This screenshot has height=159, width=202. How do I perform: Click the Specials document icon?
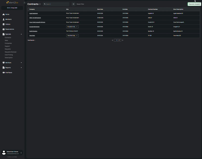point(4,34)
